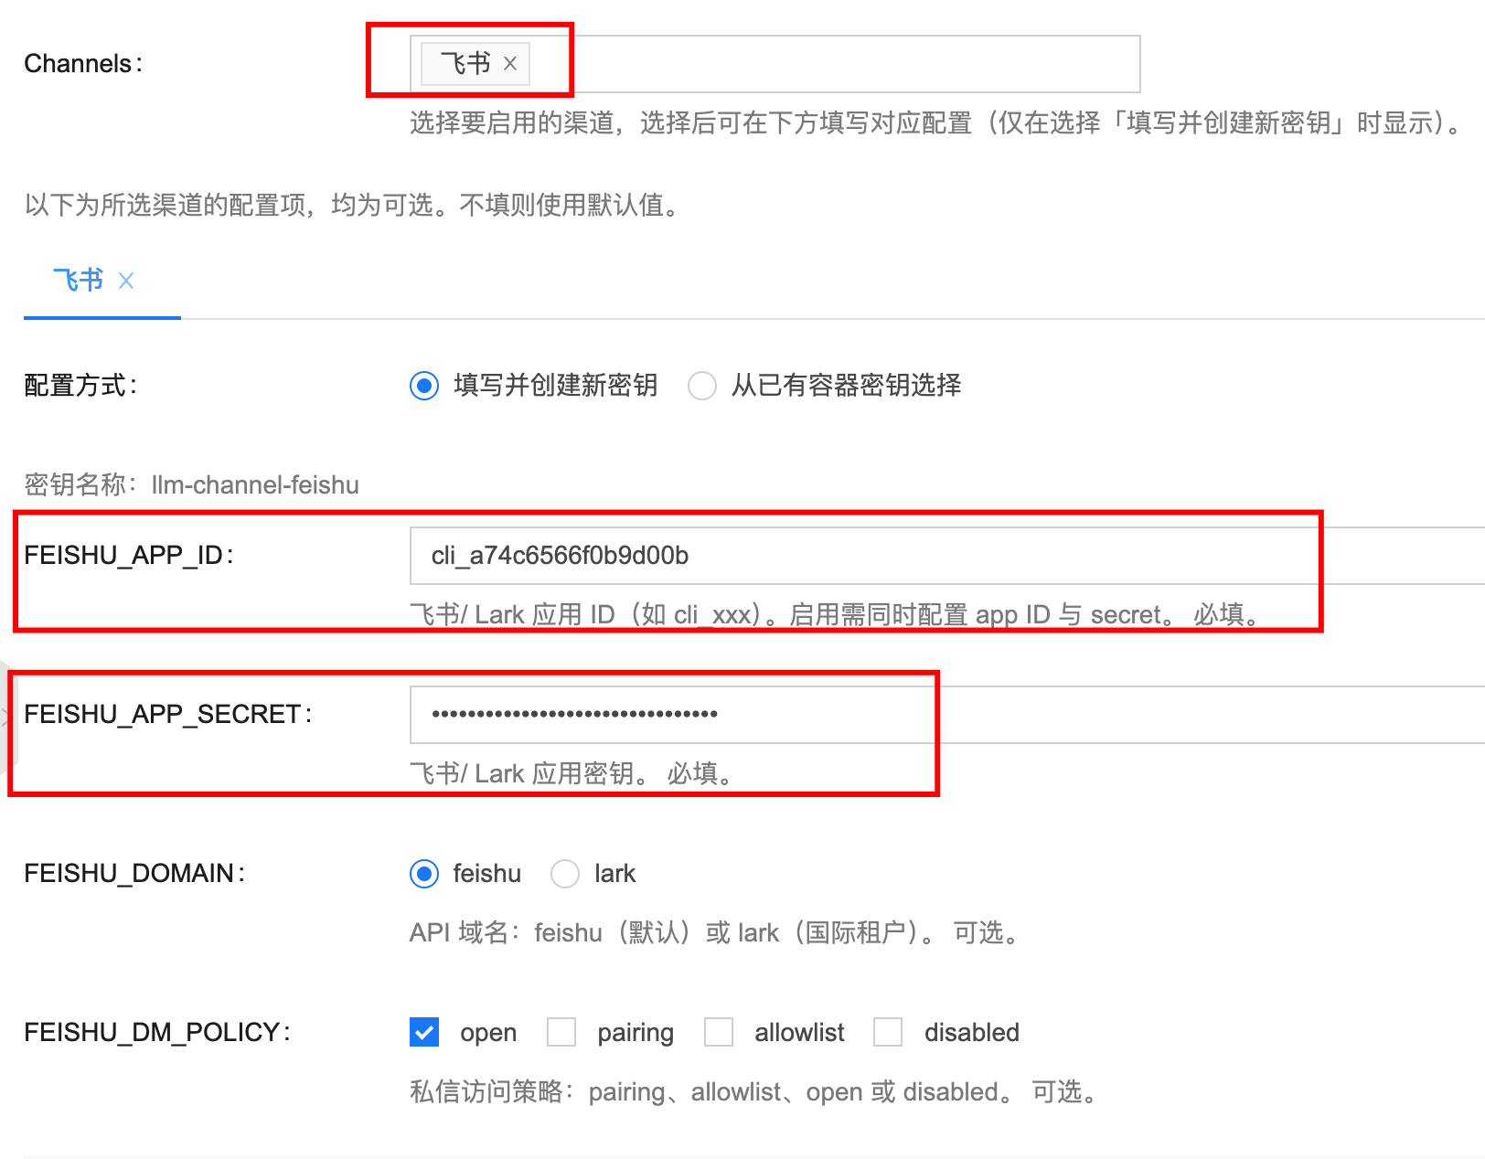Remove the 飞书 tag from the Channels field
This screenshot has height=1159, width=1485.
[510, 64]
